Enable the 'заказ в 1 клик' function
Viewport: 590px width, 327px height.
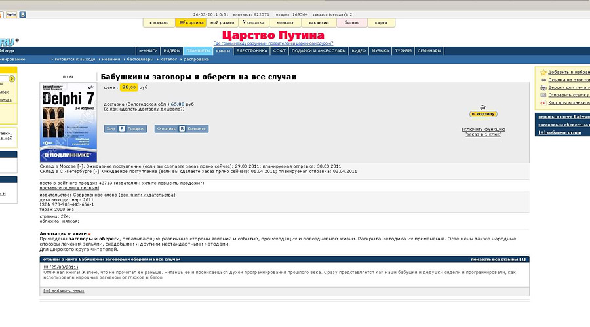tap(482, 132)
